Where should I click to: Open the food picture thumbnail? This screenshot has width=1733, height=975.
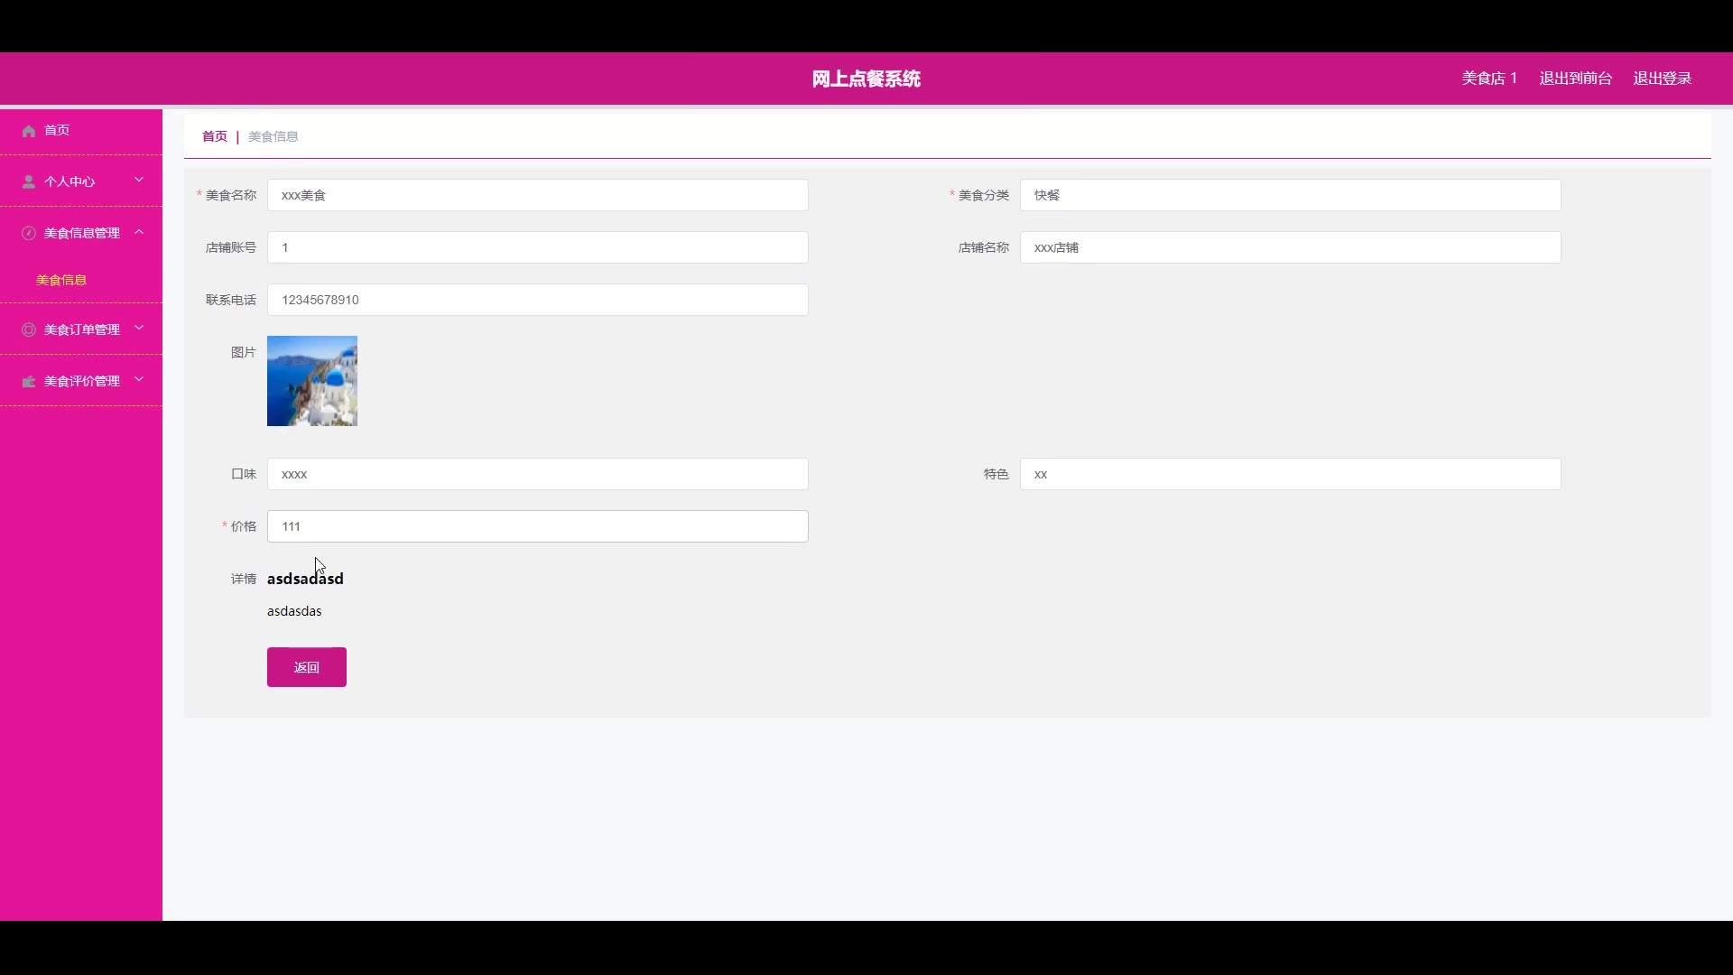click(x=312, y=381)
